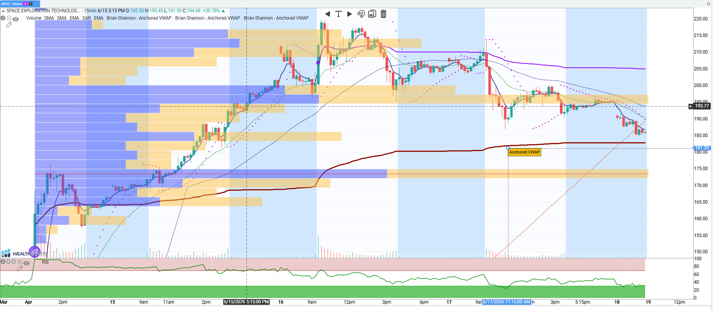Toggle RSI pane eye visibility
Screen dimensions: 714x311
point(27,263)
